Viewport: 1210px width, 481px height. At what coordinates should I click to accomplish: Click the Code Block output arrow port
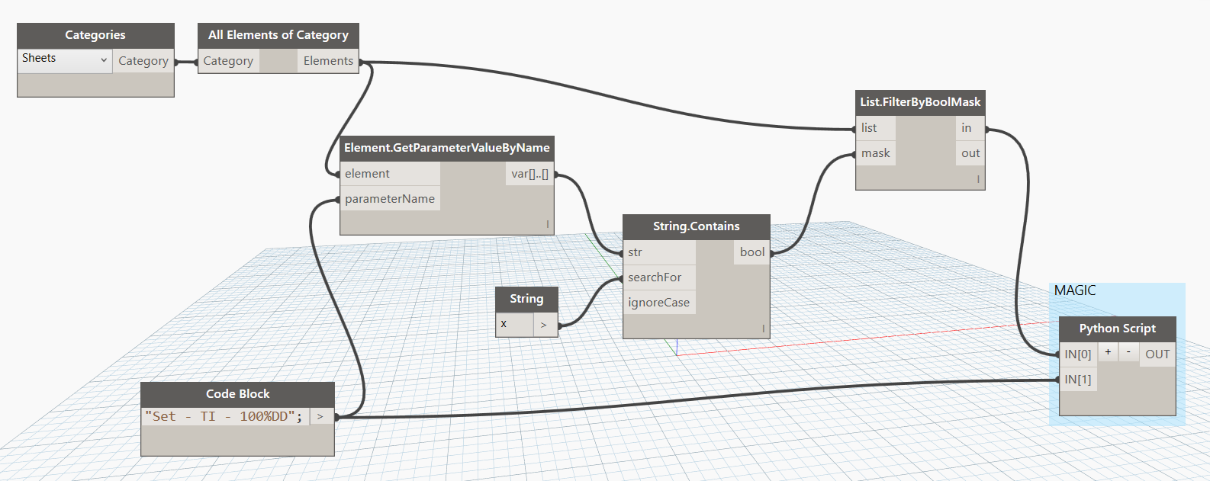click(x=320, y=416)
